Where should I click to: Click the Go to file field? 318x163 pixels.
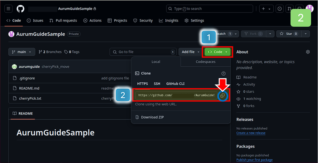(143, 52)
